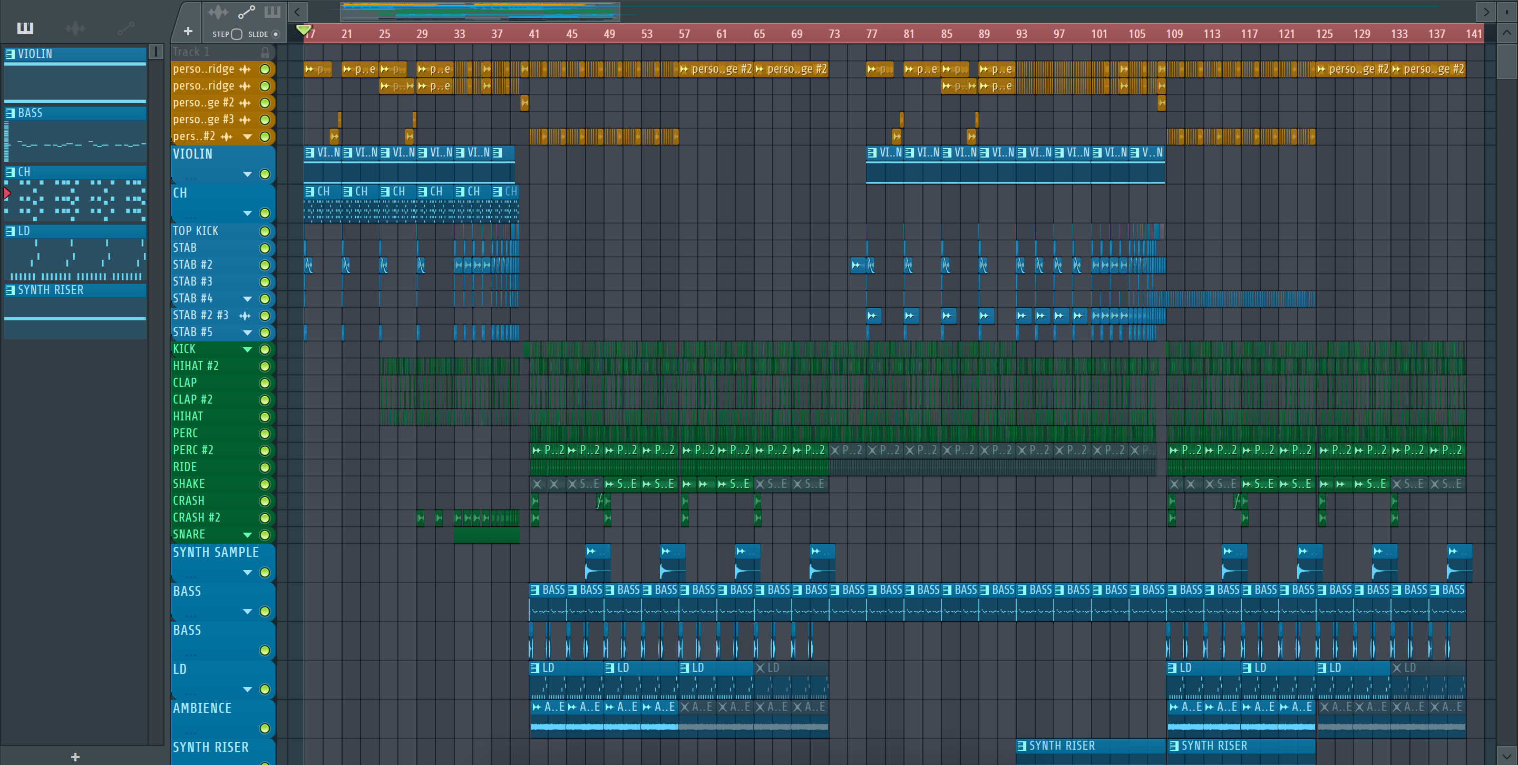1518x765 pixels.
Task: Click the BASS pattern icon in picker
Action: click(x=10, y=113)
